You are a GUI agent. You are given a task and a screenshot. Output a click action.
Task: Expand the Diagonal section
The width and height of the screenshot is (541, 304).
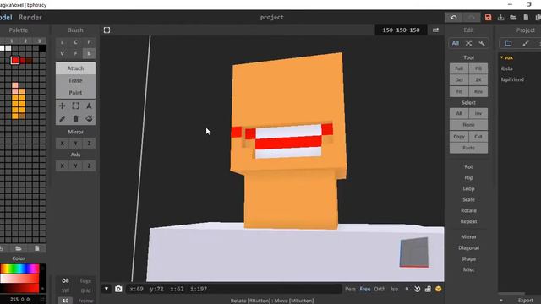[468, 247]
